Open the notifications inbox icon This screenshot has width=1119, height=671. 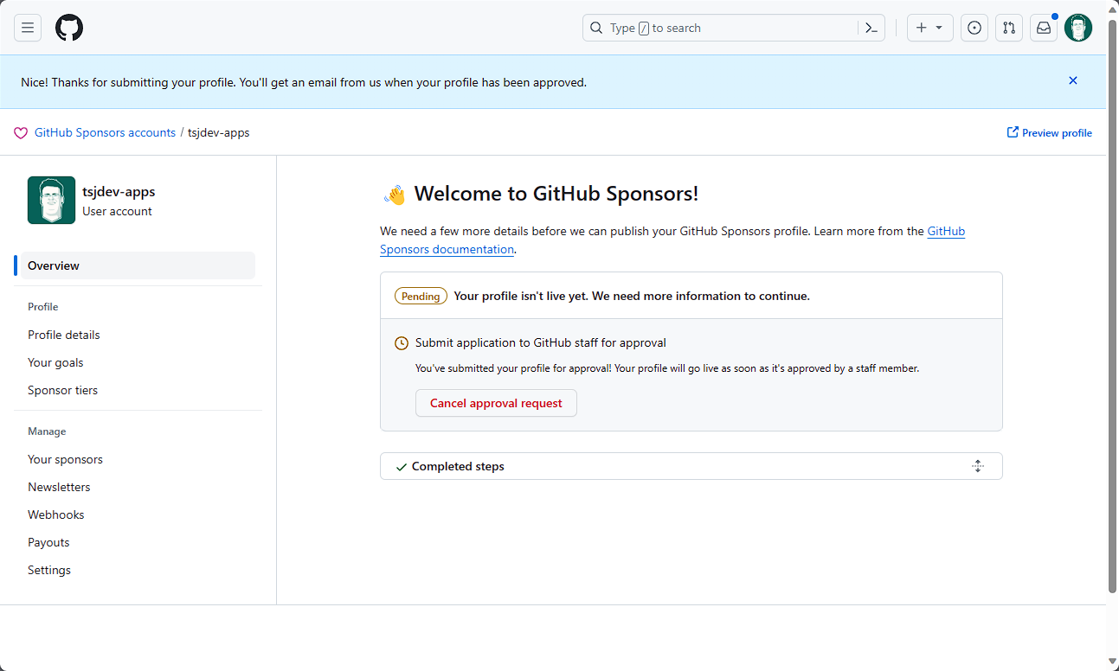point(1044,28)
